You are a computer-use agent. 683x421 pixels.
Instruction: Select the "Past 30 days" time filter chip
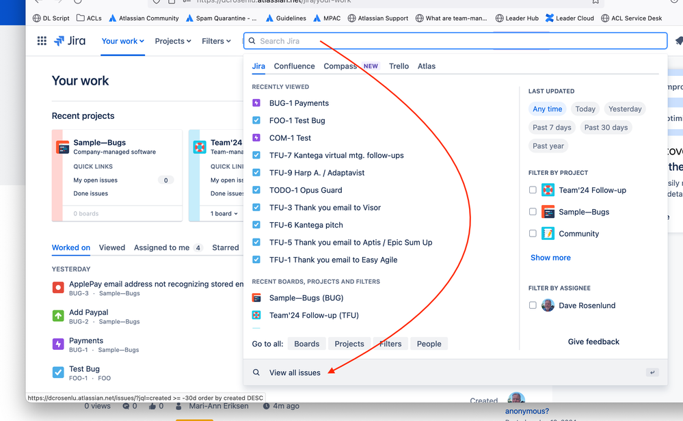coord(604,127)
